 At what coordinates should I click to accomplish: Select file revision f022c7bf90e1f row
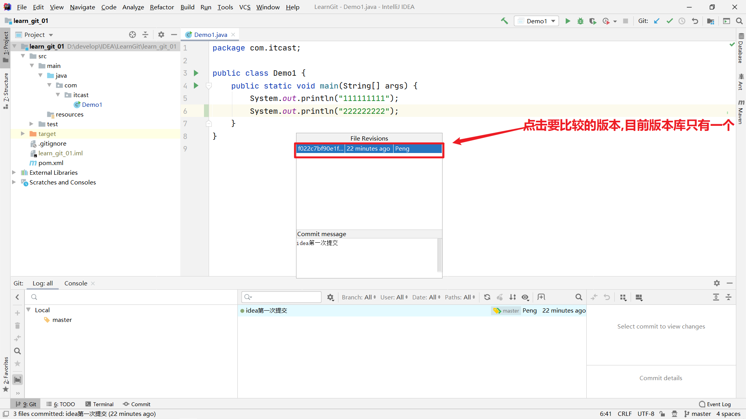coord(369,148)
